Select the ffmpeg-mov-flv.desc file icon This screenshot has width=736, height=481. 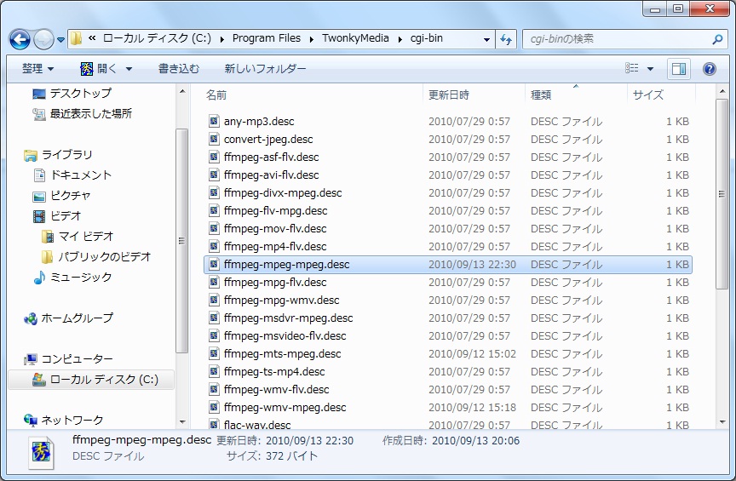[214, 228]
